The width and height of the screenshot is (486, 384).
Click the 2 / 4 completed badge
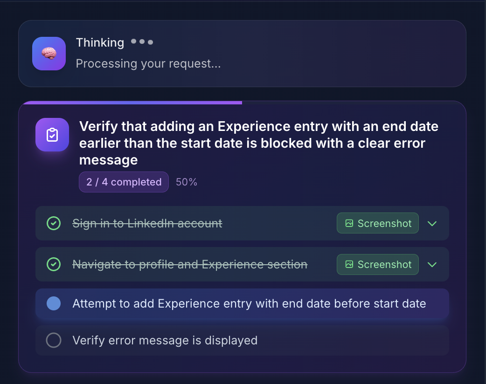[x=124, y=182]
